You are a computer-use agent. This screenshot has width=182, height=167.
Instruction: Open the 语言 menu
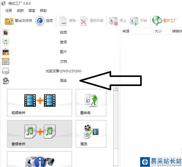click(32, 11)
